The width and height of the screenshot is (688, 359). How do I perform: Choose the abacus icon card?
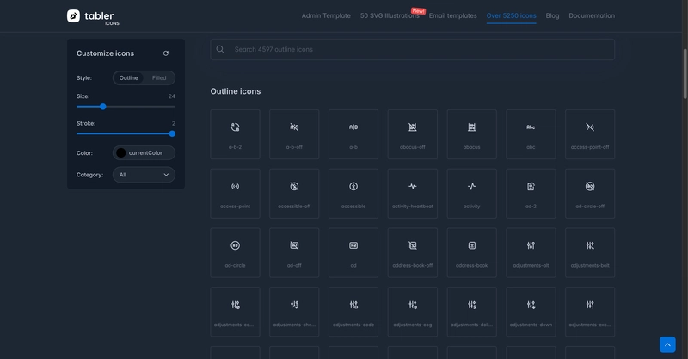coord(471,134)
